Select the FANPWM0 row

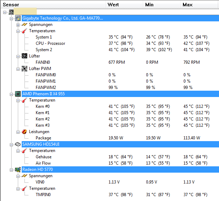pyautogui.click(x=127, y=75)
